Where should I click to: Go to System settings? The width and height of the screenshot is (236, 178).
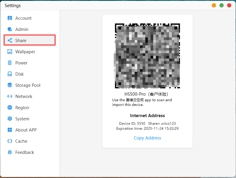tap(30, 119)
